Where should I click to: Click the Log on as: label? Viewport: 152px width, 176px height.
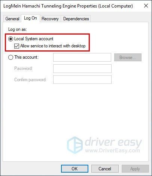(x=18, y=29)
